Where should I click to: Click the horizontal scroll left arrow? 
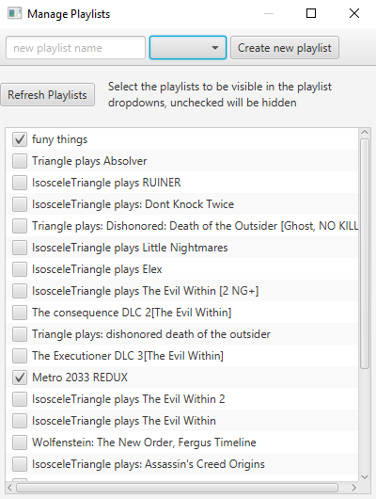(x=9, y=488)
